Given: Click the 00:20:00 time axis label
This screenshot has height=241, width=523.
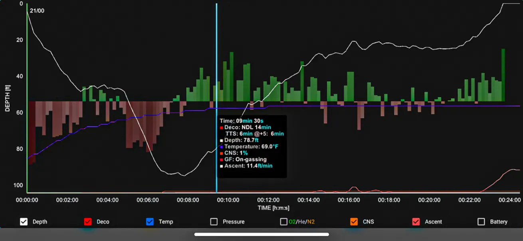Looking at the screenshot, I should [429, 200].
